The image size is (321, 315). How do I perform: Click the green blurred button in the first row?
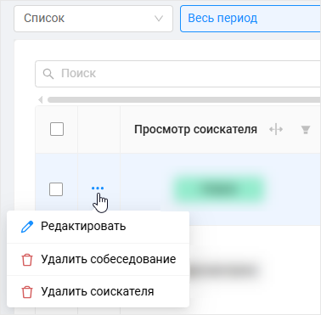coord(219,189)
